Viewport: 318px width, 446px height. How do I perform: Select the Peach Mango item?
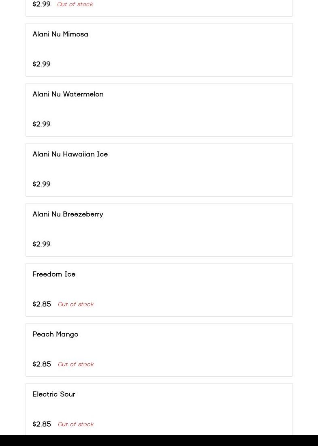click(x=55, y=334)
